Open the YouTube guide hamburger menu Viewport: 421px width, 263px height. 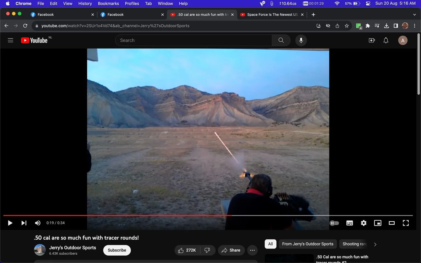10,40
